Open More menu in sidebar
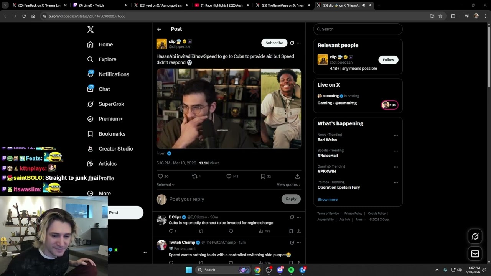The height and width of the screenshot is (276, 491). 99,194
